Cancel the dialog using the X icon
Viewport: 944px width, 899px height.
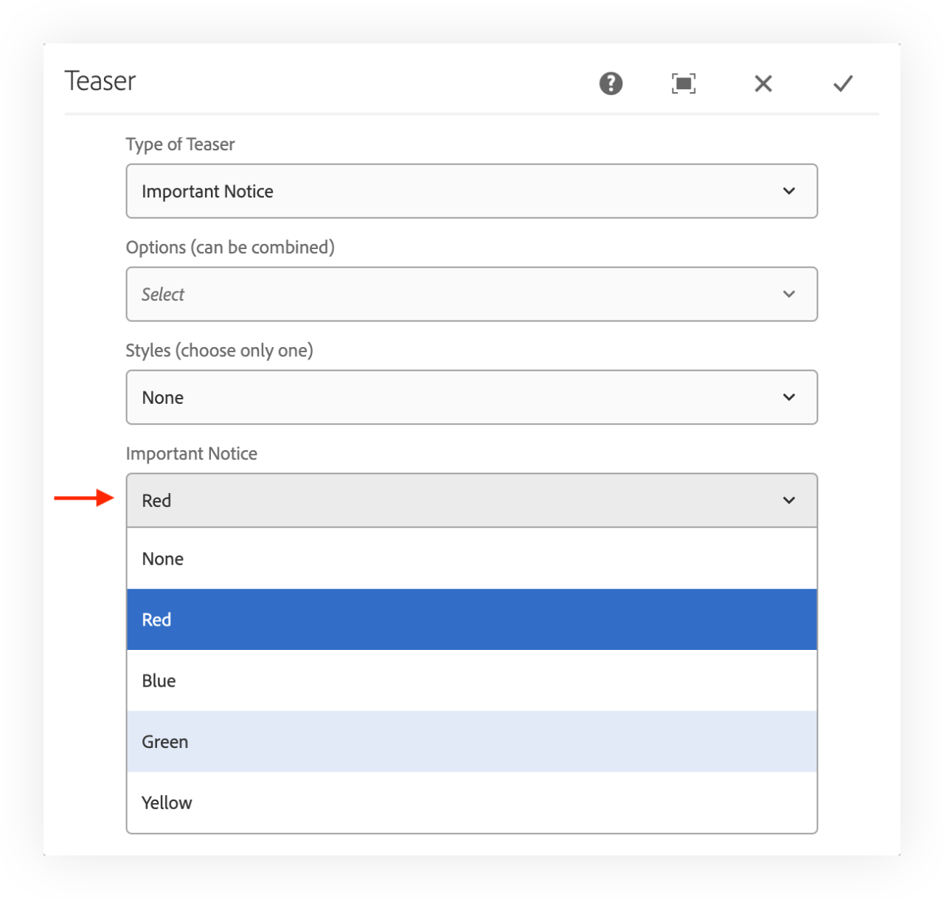pos(763,83)
